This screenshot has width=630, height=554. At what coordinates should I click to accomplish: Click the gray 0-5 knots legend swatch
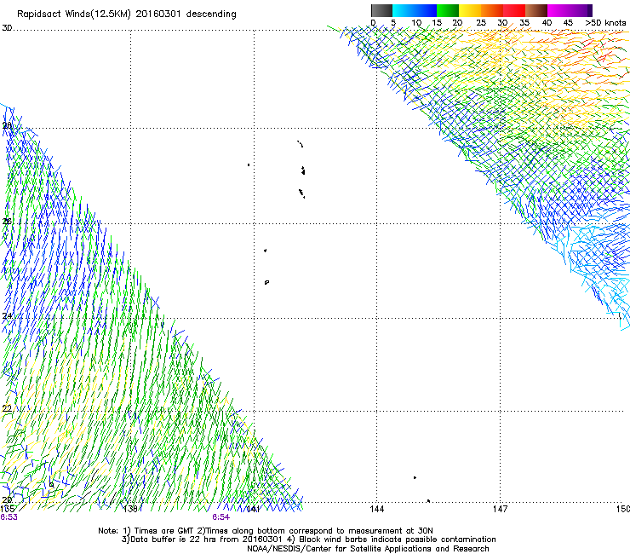[381, 10]
